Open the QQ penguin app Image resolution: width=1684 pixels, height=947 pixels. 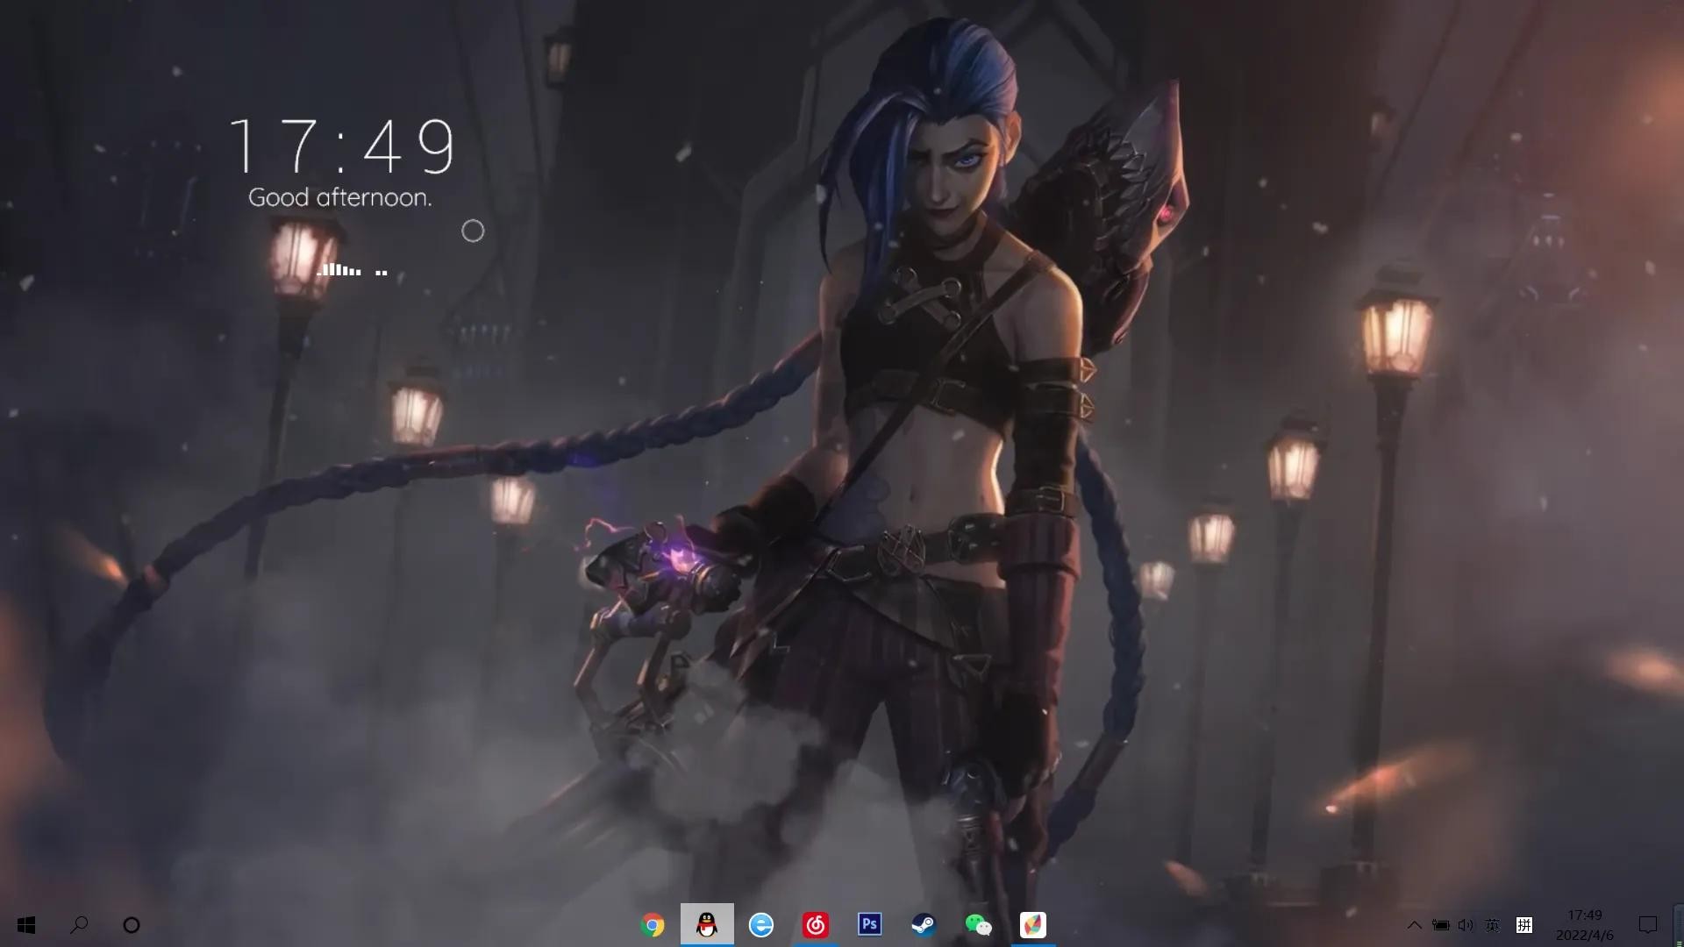click(707, 925)
